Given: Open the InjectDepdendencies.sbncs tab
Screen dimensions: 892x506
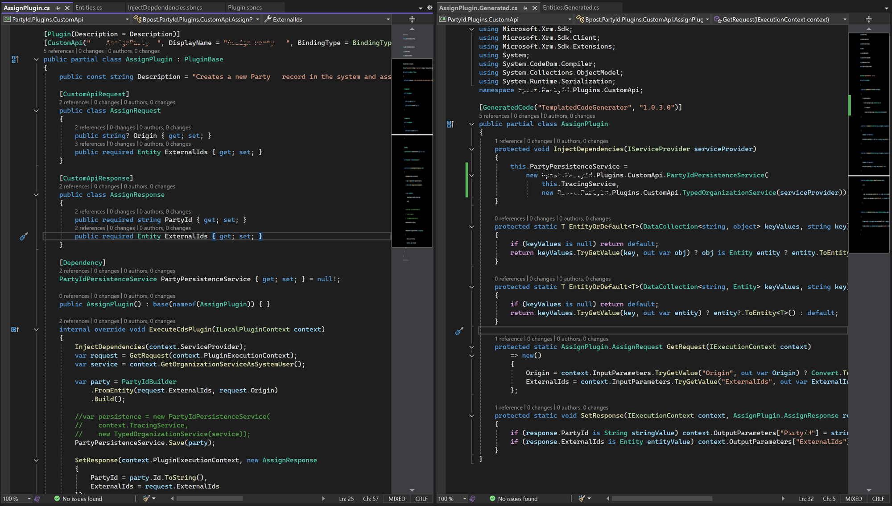Looking at the screenshot, I should tap(165, 8).
